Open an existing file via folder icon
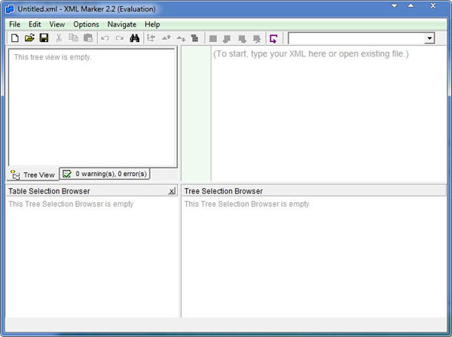Image resolution: width=452 pixels, height=337 pixels. tap(29, 38)
